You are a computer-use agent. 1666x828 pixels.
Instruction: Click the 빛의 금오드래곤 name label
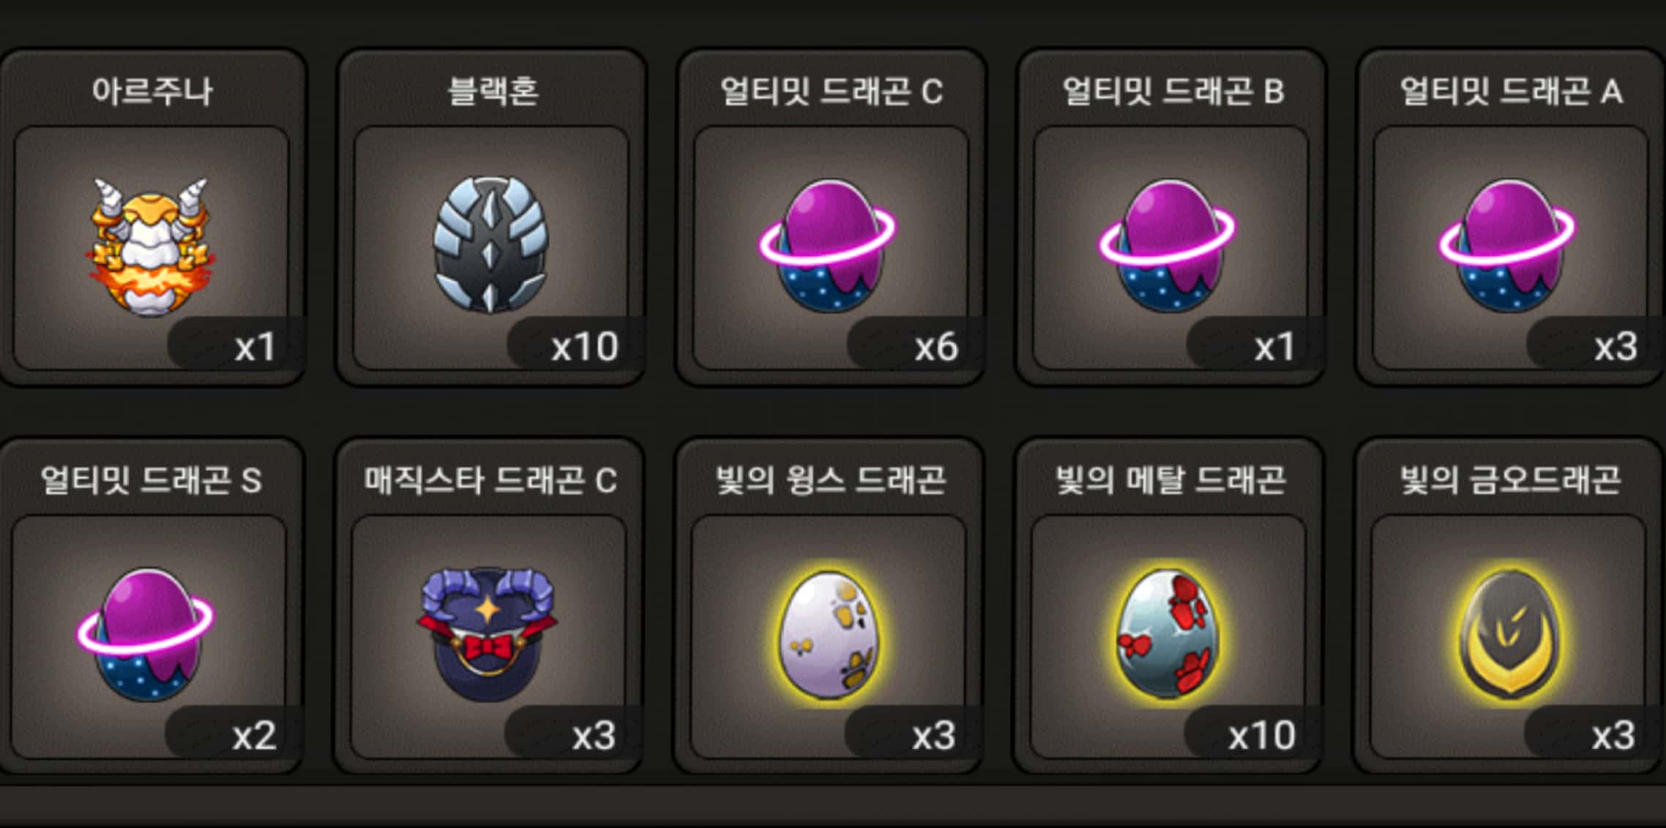pyautogui.click(x=1510, y=481)
